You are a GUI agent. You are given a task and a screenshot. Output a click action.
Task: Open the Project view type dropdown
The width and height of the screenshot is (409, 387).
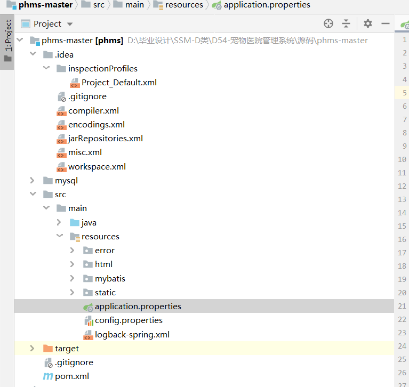click(69, 24)
